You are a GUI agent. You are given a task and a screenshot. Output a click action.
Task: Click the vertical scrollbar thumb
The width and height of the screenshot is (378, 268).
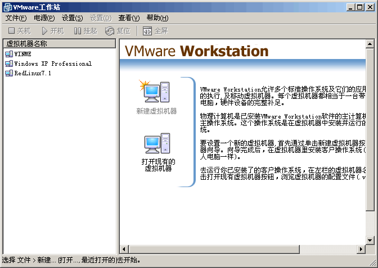370,129
